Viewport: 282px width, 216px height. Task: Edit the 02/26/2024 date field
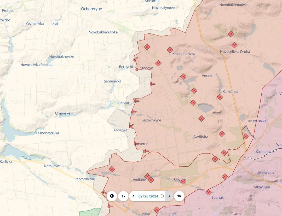pos(148,196)
